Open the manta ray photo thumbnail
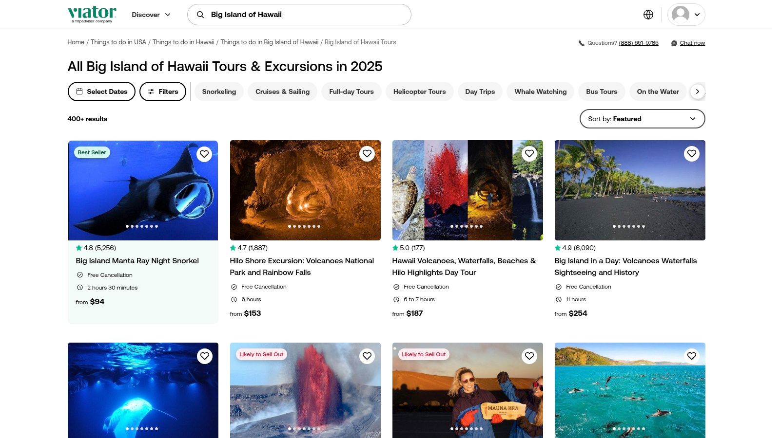The image size is (780, 438). (143, 190)
